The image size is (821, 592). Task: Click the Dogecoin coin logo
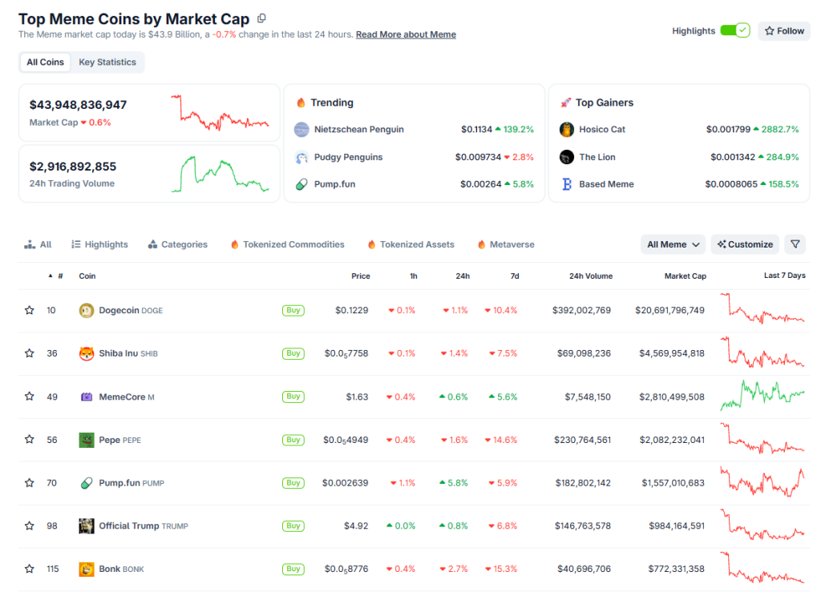pos(87,310)
